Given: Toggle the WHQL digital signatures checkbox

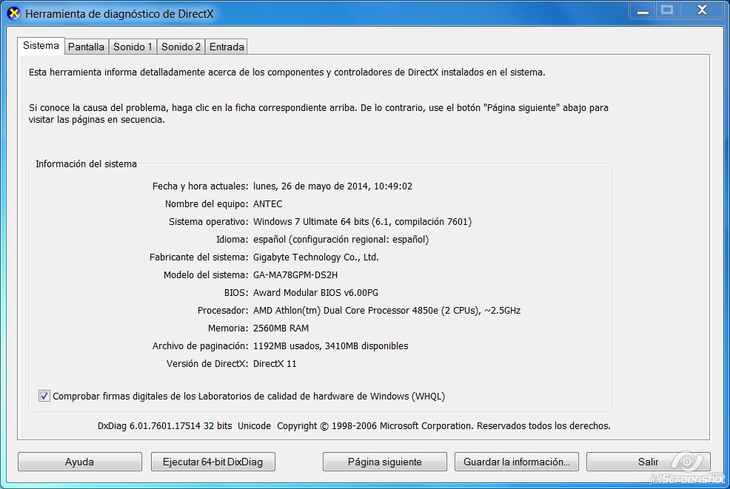Looking at the screenshot, I should click(44, 396).
